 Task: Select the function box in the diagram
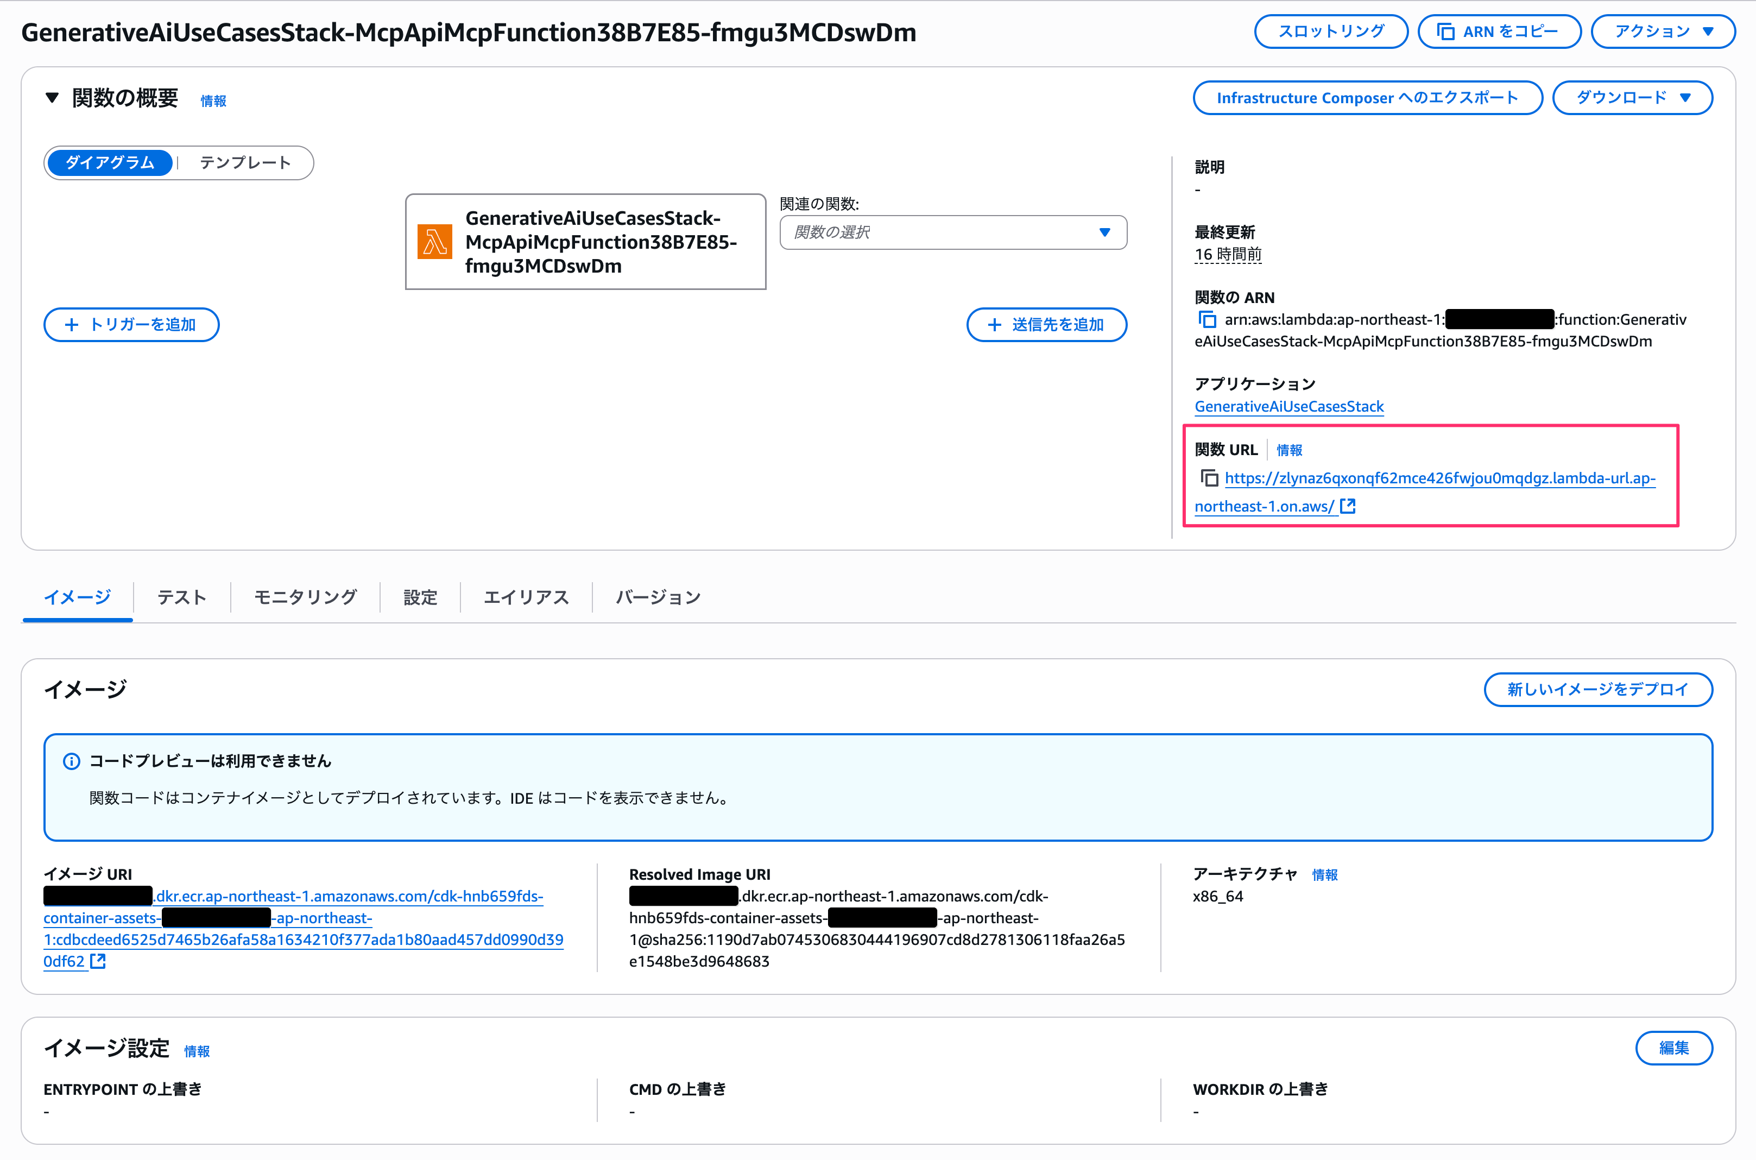coord(586,242)
